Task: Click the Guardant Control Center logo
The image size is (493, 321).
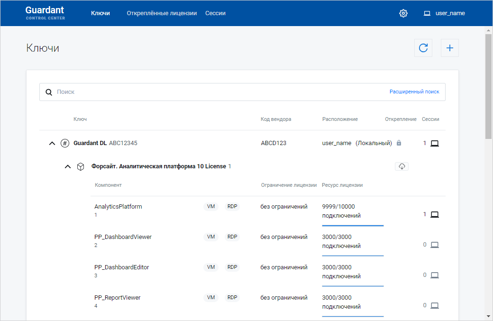Action: [x=45, y=13]
